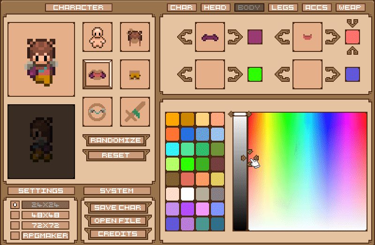
Task: Click the grayscale brightness slider bar
Action: click(x=240, y=171)
